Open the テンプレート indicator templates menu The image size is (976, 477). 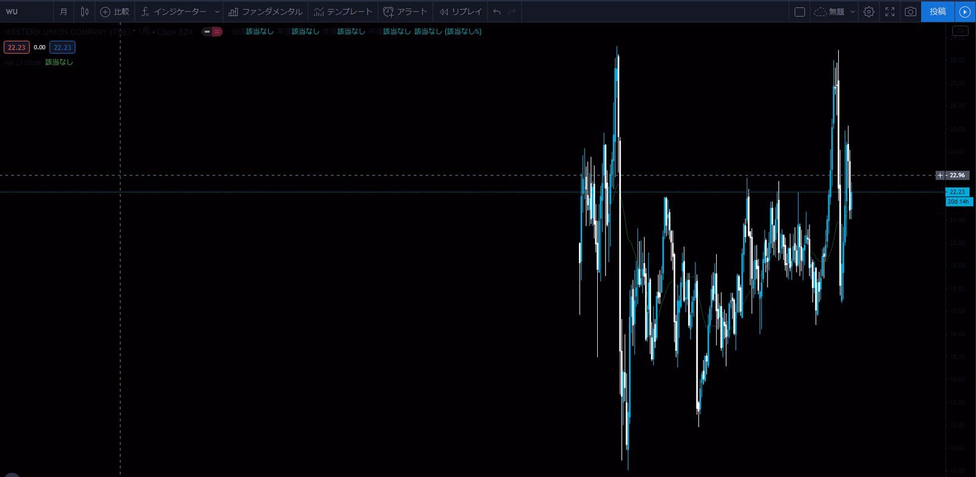[343, 12]
